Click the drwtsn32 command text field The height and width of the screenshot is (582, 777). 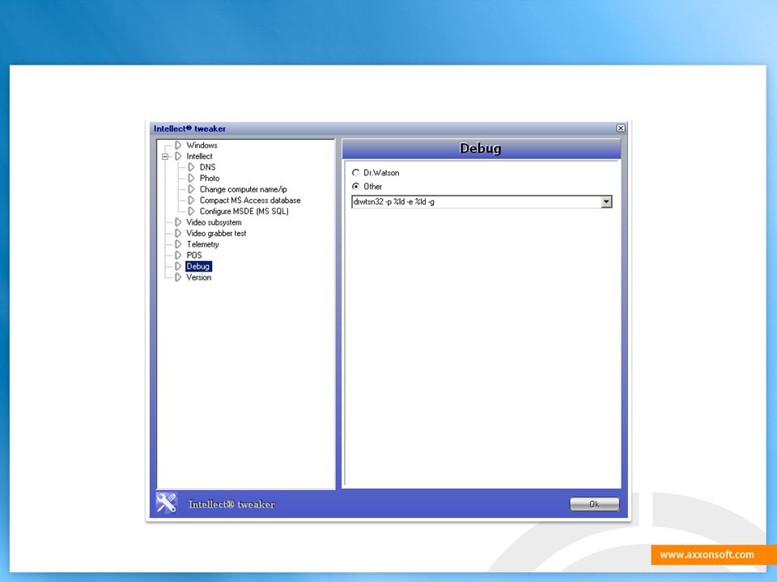click(476, 202)
